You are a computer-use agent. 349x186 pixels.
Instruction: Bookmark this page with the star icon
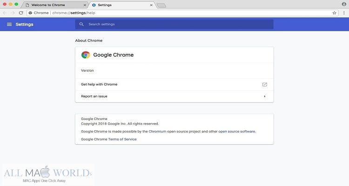click(x=334, y=13)
